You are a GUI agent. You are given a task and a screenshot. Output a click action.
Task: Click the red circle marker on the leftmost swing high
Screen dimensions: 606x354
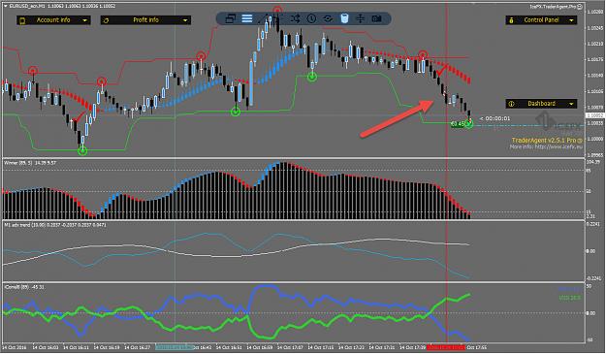[x=33, y=71]
